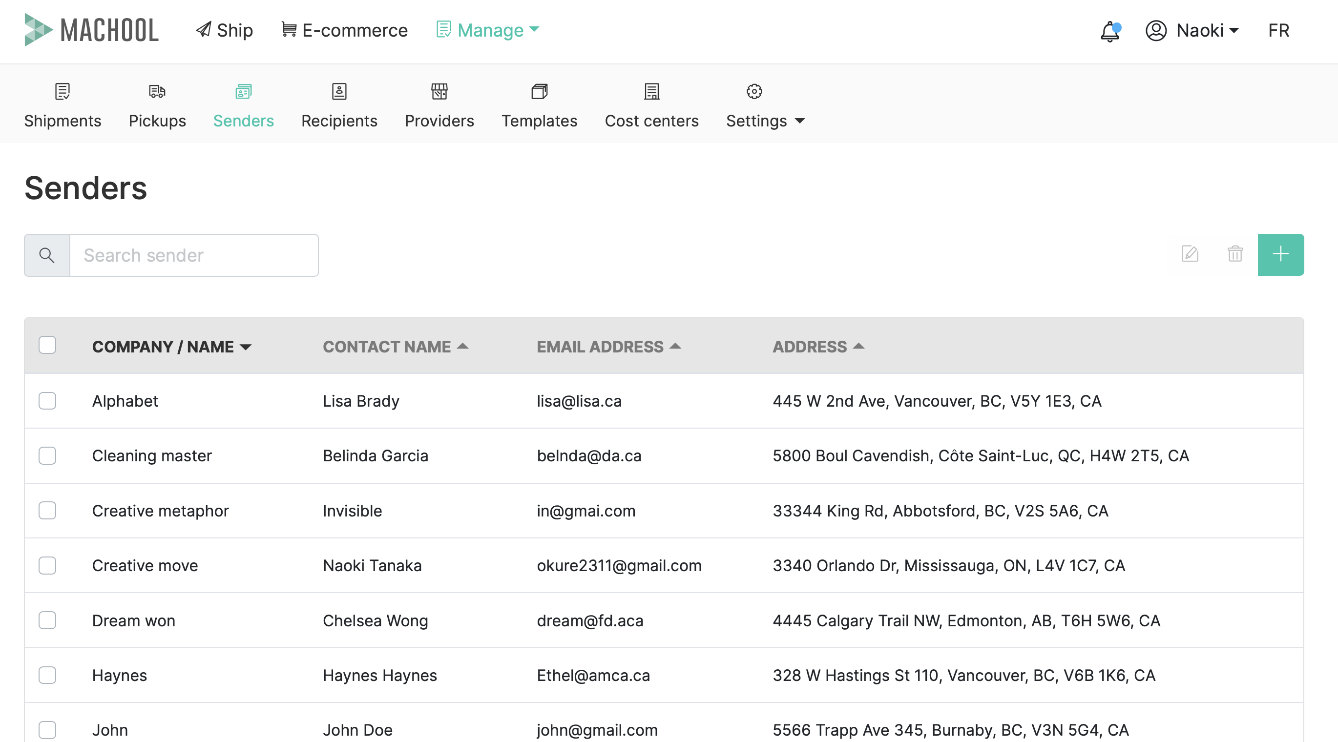Click the edit sender pencil icon
The image size is (1338, 742).
tap(1190, 254)
